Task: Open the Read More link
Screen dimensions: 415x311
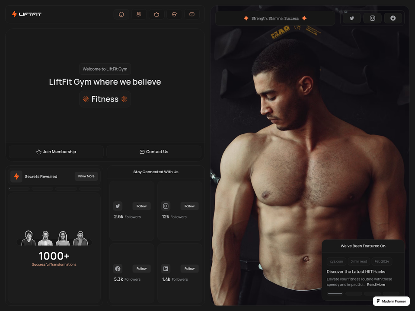Action: [x=376, y=285]
